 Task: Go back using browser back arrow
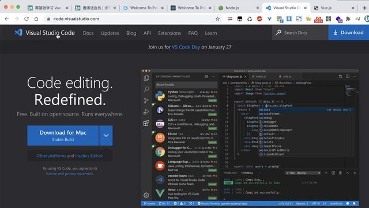(x=6, y=19)
